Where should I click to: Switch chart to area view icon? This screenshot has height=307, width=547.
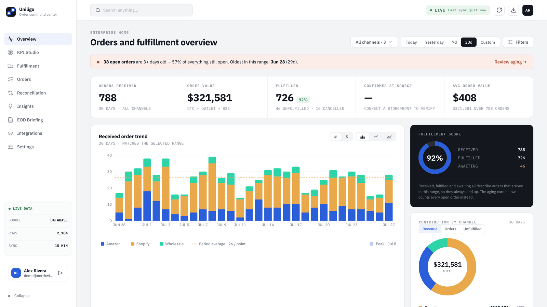(x=389, y=137)
